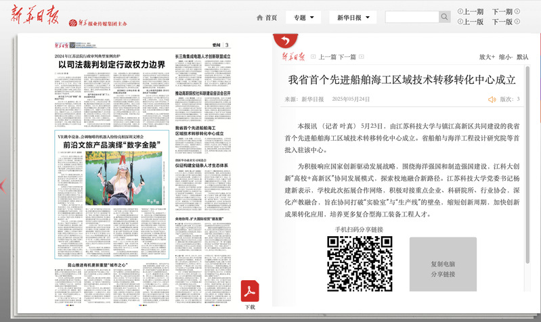Expand the 专题 dropdown

coord(303,18)
